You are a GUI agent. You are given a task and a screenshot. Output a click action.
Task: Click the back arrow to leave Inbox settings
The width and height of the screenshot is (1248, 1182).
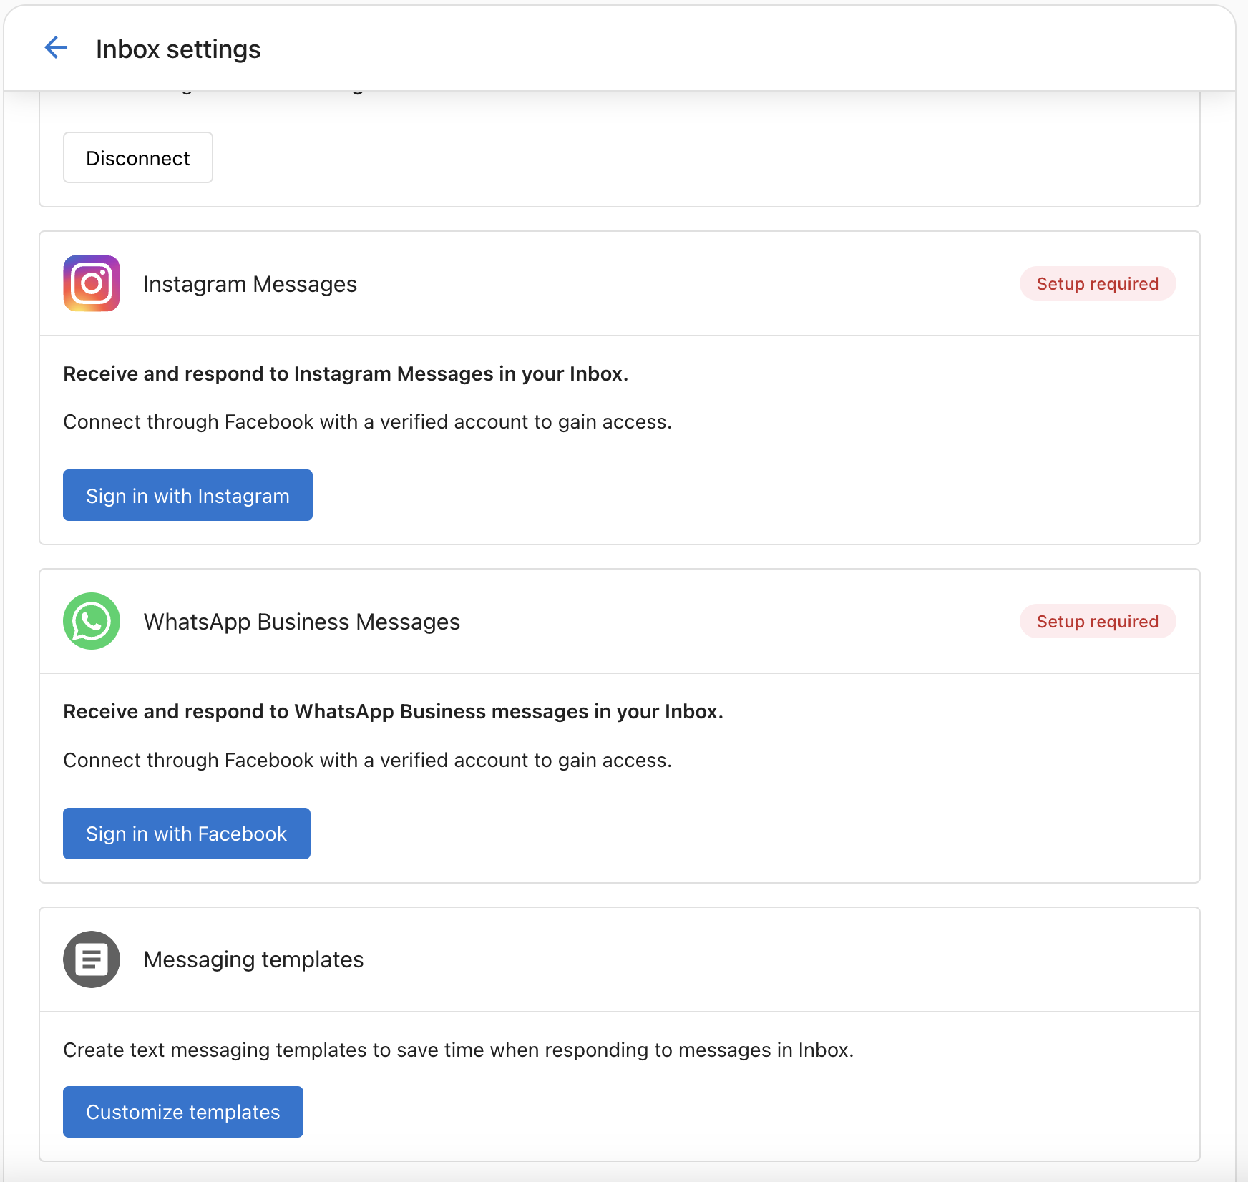tap(56, 47)
